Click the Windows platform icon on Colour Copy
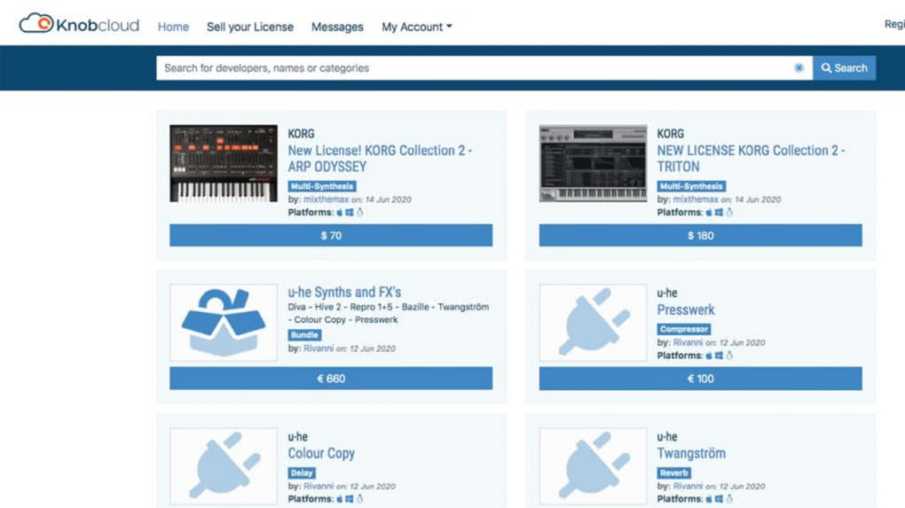 [350, 499]
